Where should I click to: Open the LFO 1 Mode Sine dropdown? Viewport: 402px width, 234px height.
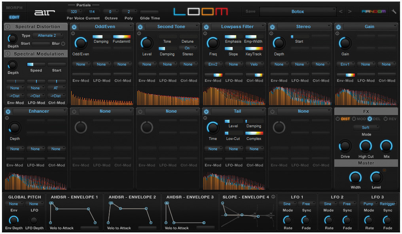pos(288,204)
